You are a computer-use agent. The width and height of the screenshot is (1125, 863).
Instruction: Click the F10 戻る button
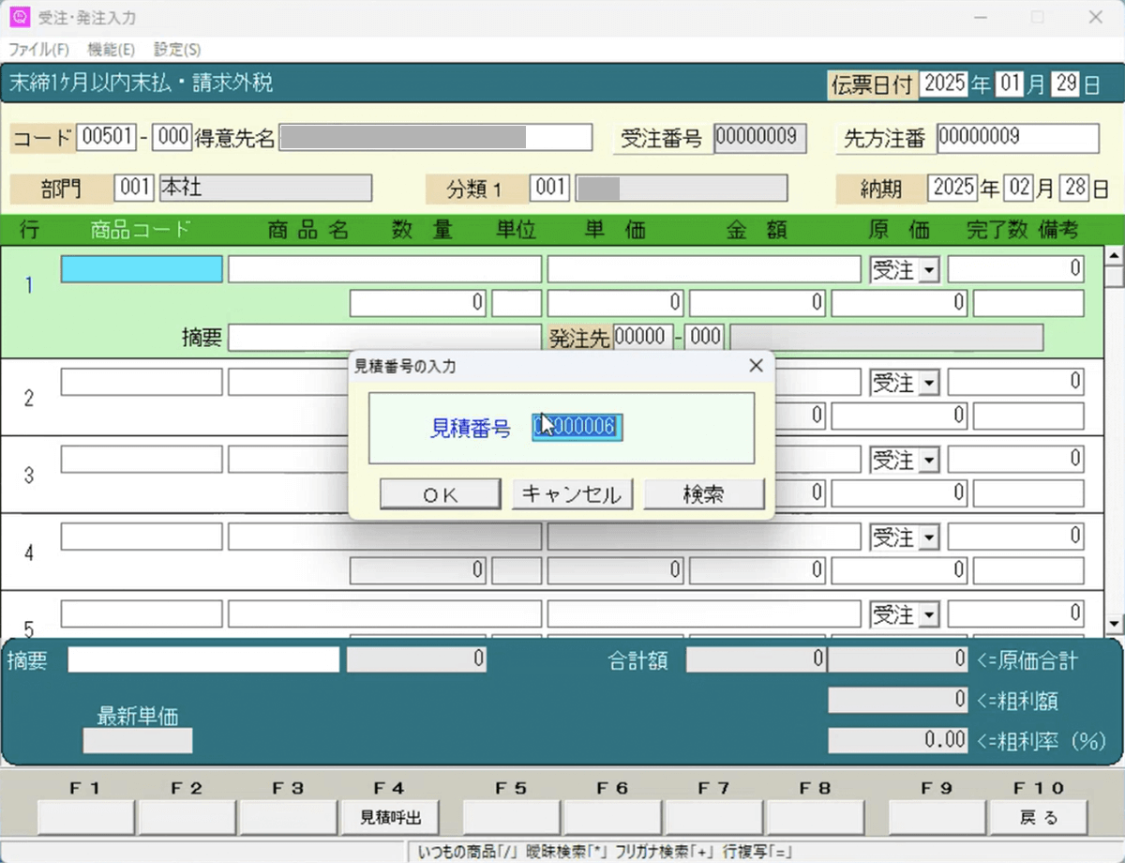pos(1038,817)
